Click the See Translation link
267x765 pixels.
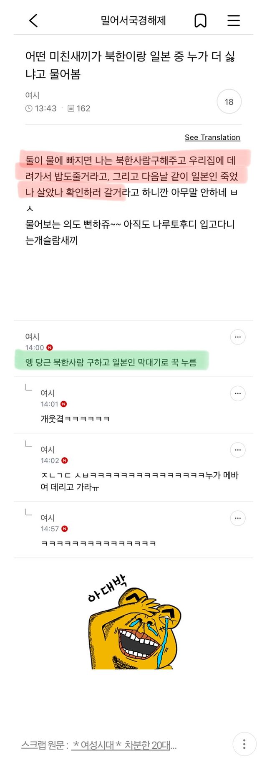coord(212,137)
